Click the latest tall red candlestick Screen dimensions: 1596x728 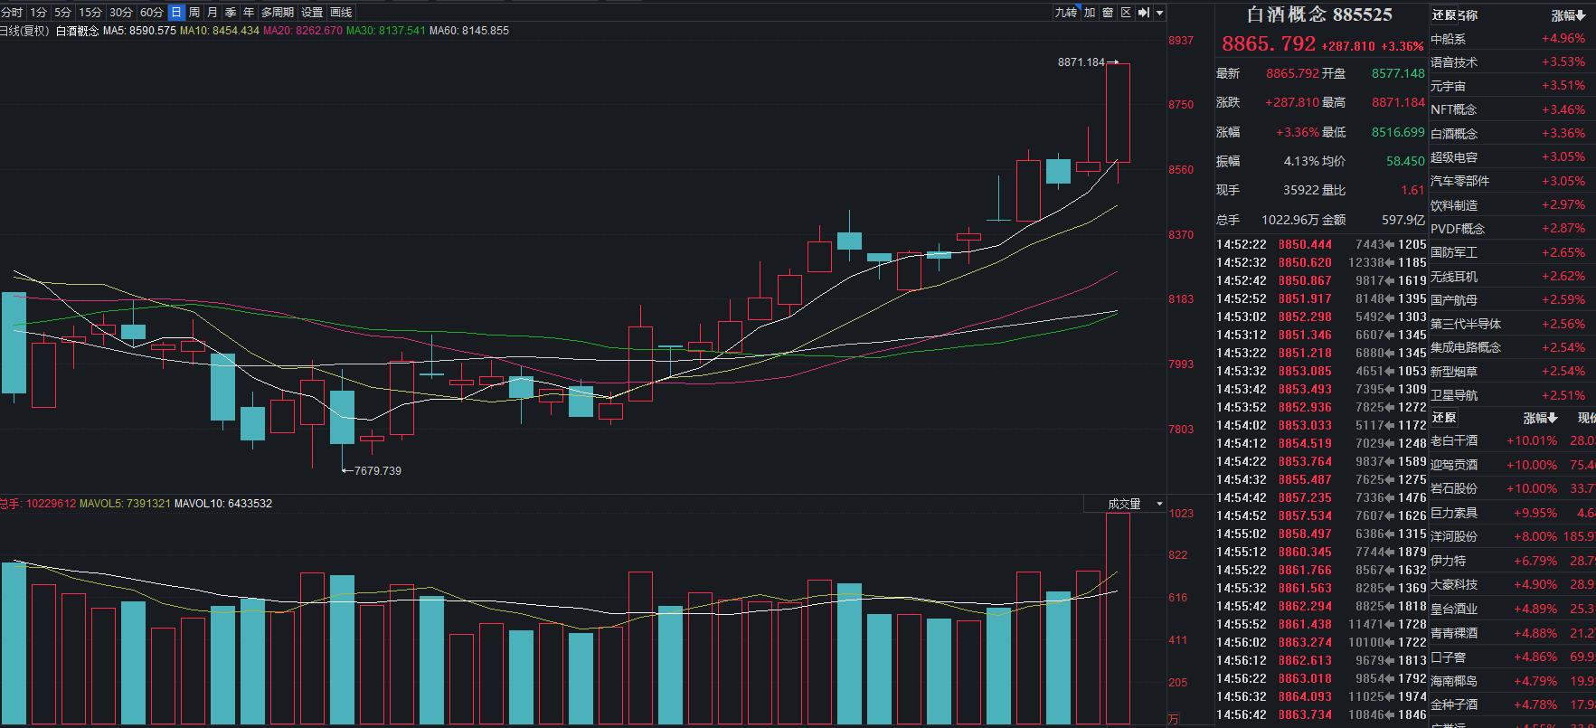tap(1118, 113)
